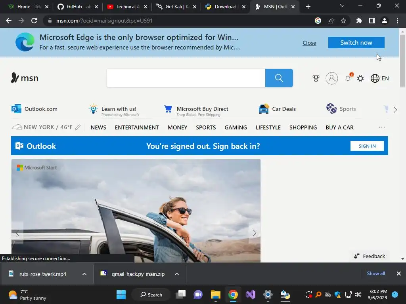This screenshot has width=406, height=304.
Task: Open the ENTERTAINMENT category
Action: (137, 127)
